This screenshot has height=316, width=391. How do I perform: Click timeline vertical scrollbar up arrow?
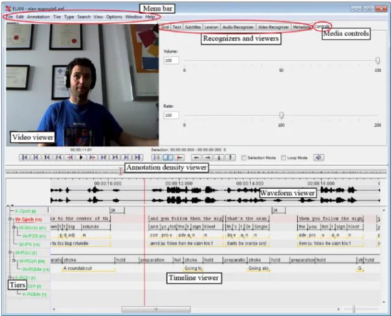pos(384,211)
